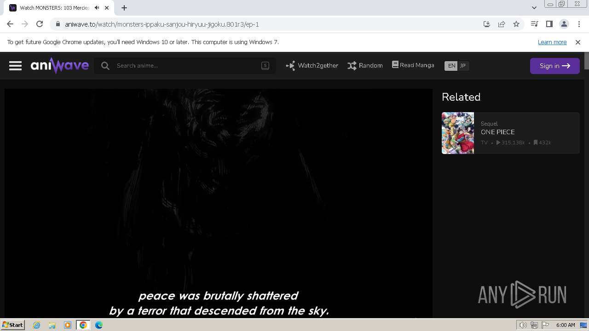The image size is (589, 331).
Task: Open media player from taskbar
Action: click(68, 325)
